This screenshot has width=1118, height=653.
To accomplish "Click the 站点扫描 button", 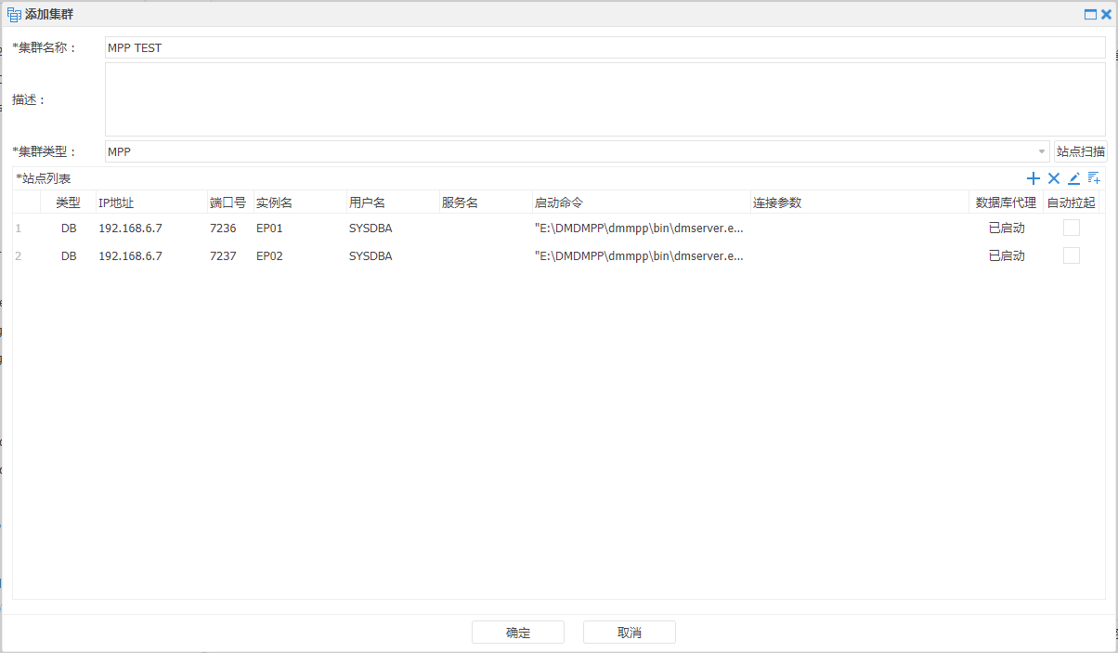I will click(1080, 151).
